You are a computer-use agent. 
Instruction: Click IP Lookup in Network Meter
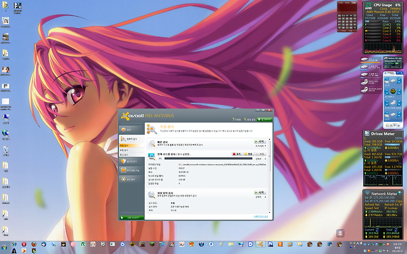pyautogui.click(x=391, y=208)
